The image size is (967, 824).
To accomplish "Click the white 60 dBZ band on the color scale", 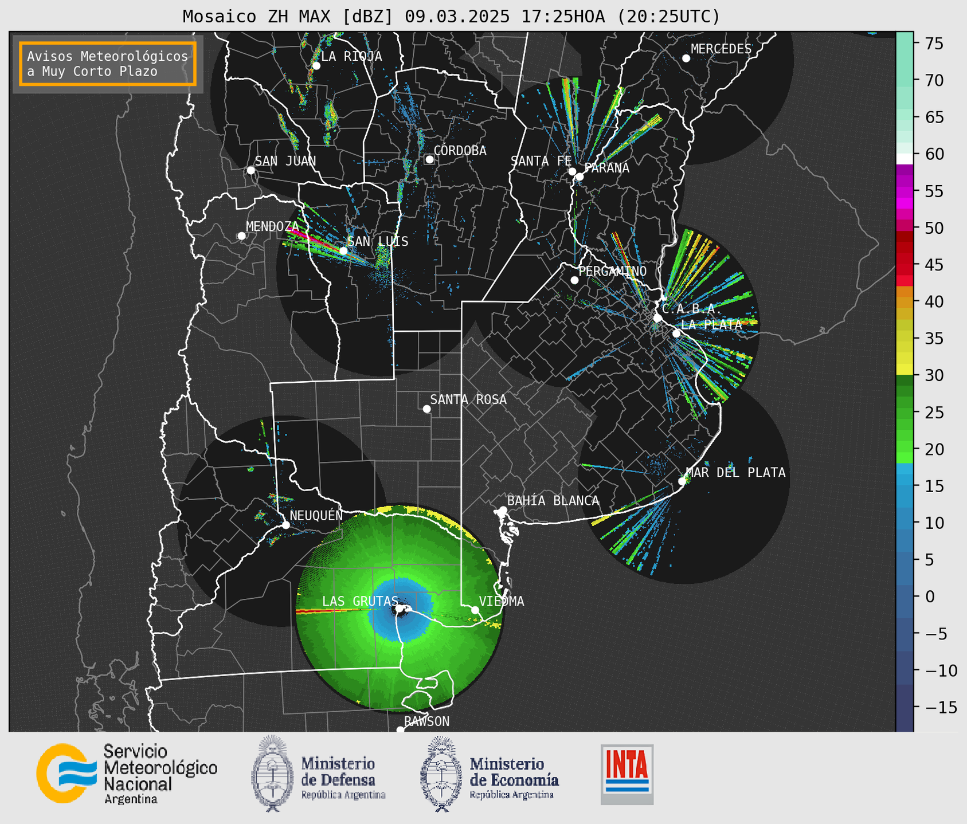I will (x=905, y=159).
